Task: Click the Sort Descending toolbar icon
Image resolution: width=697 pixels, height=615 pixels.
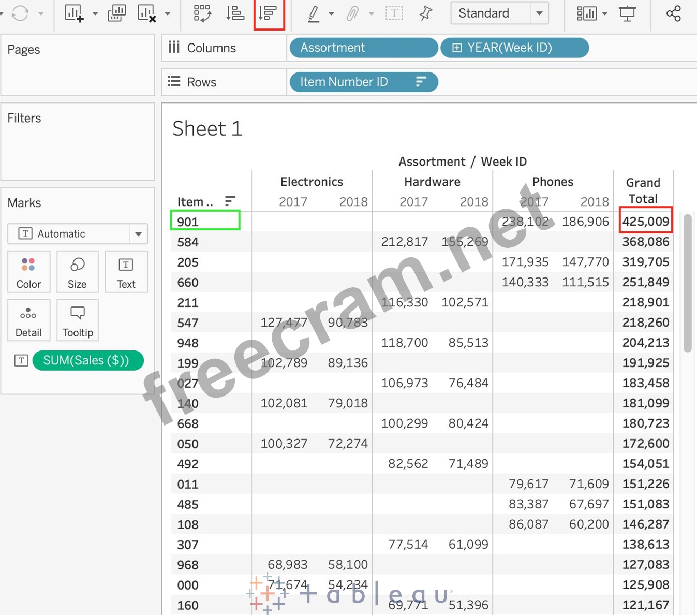Action: pos(269,13)
